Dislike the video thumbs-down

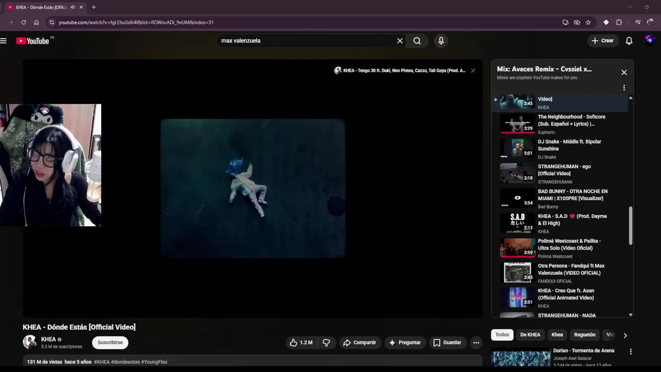coord(326,343)
